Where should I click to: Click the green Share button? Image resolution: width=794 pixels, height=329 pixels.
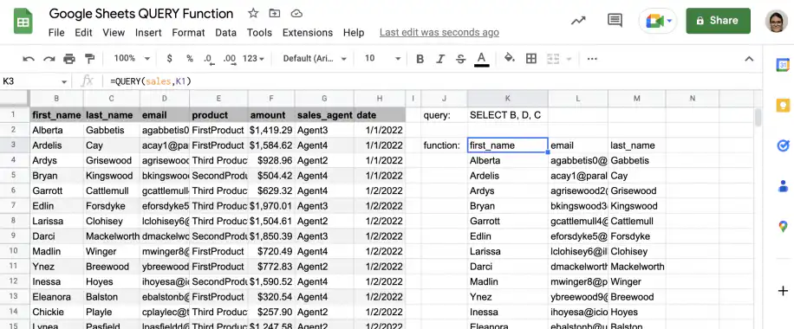pyautogui.click(x=718, y=21)
